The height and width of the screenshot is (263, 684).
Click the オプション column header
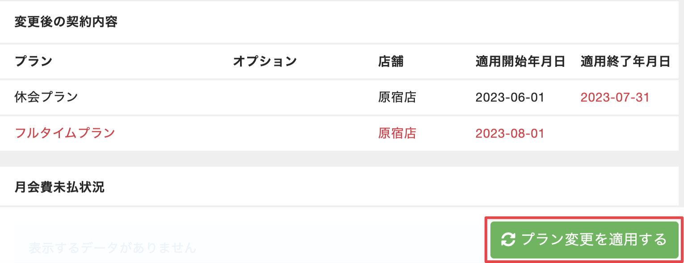click(x=265, y=62)
